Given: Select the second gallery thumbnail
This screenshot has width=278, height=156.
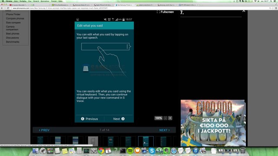Looking at the screenshot, I should (x=58, y=141).
